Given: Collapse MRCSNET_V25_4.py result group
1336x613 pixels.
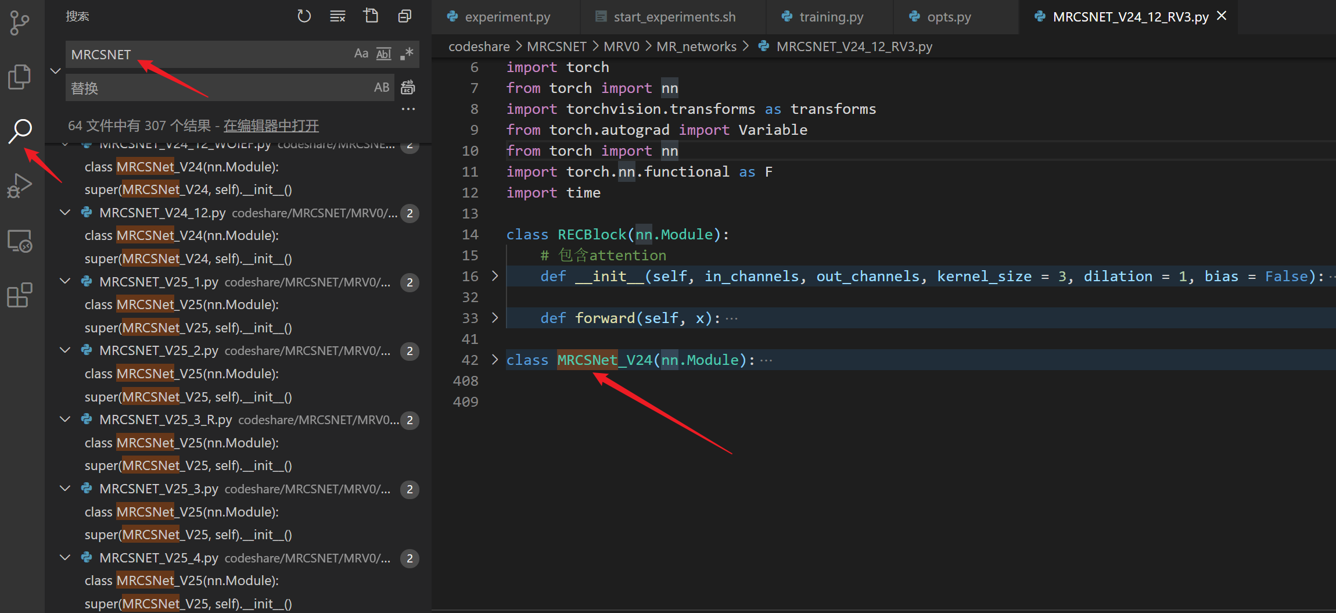Looking at the screenshot, I should pyautogui.click(x=65, y=558).
